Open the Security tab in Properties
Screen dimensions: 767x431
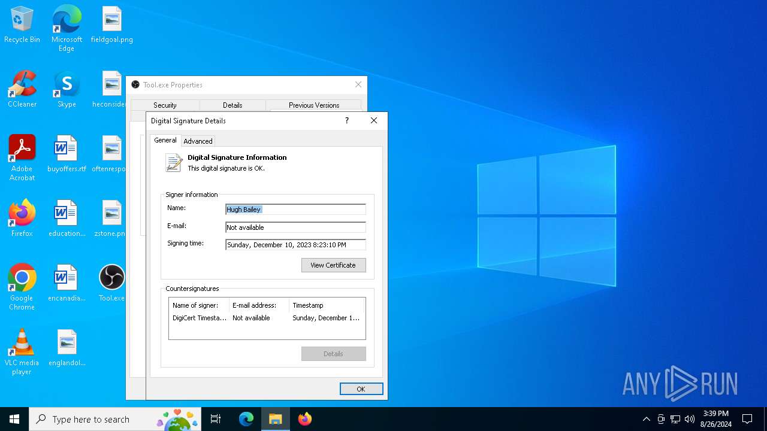click(x=165, y=105)
